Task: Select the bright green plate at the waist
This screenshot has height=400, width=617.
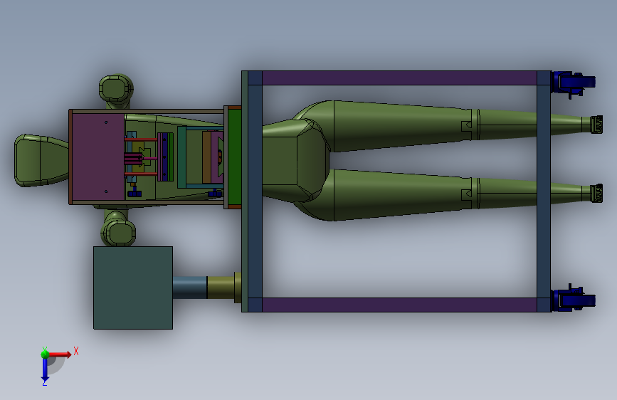Action: (234, 157)
